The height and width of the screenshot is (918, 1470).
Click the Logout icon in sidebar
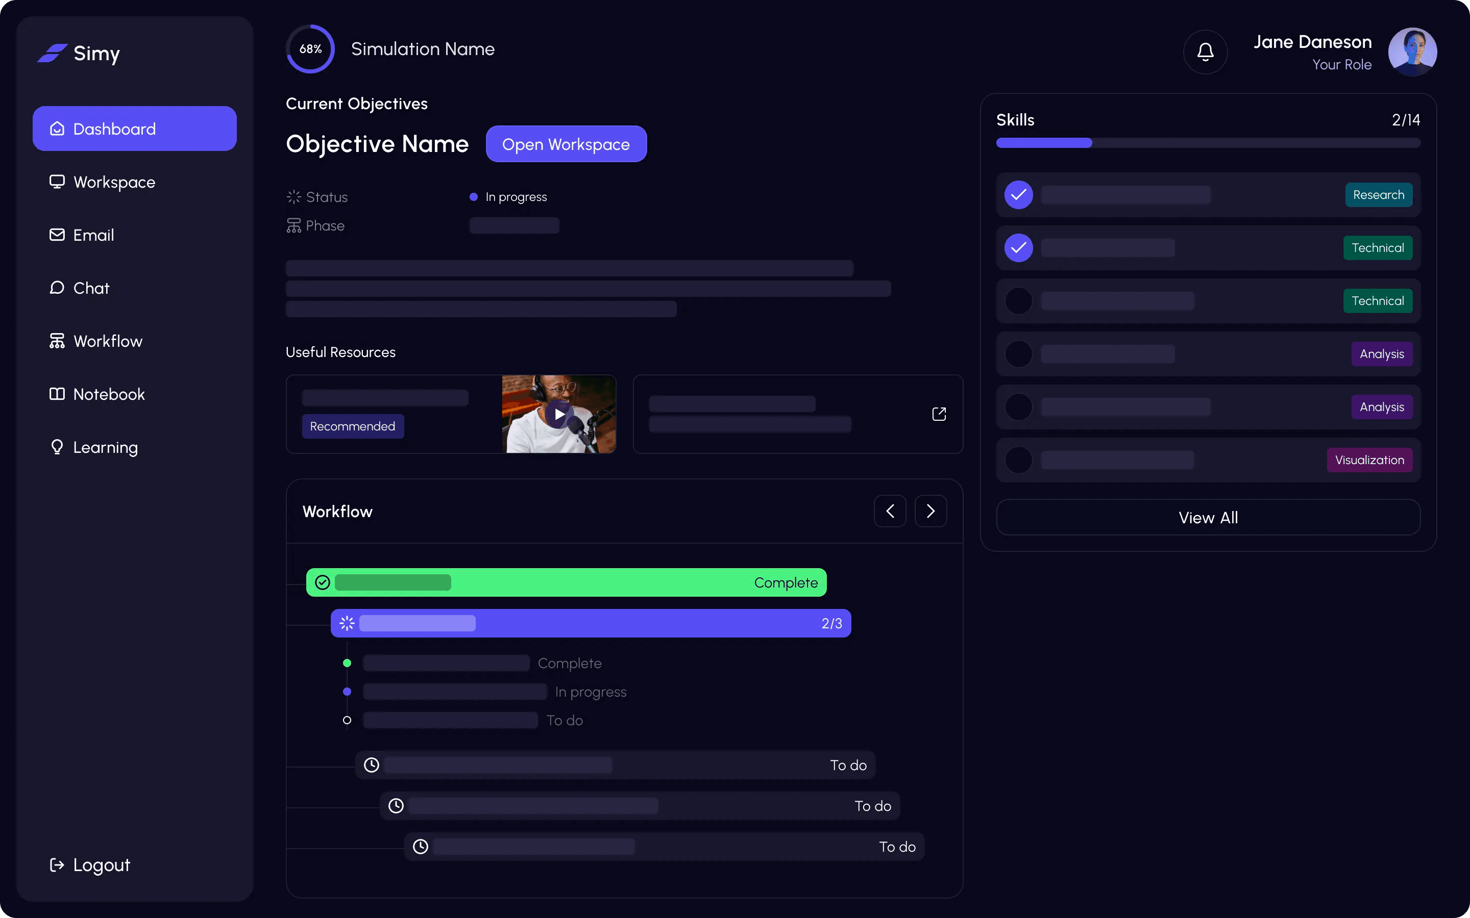pyautogui.click(x=57, y=864)
